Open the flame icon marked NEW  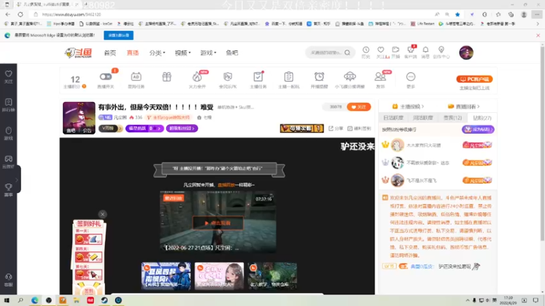click(x=197, y=77)
